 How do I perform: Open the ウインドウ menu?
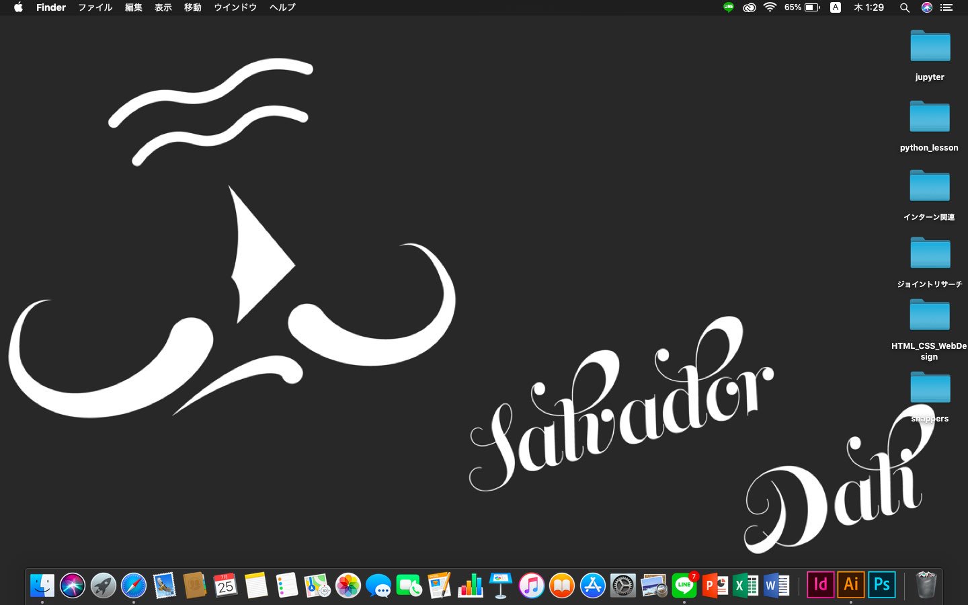pos(235,7)
